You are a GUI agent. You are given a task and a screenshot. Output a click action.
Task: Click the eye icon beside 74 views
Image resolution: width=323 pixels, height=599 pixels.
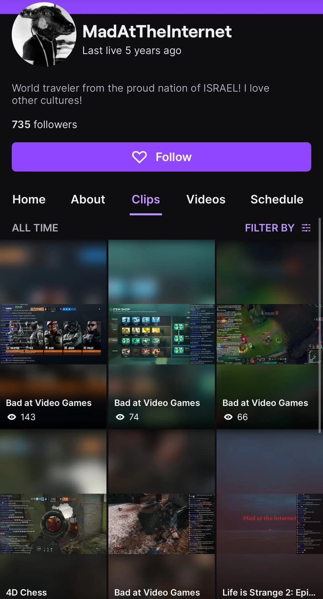coord(120,417)
